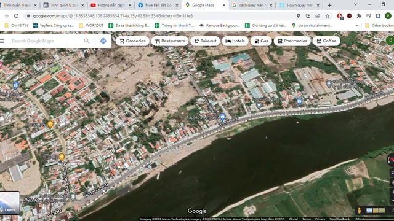
Task: Select the Gas category chip
Action: tap(261, 41)
